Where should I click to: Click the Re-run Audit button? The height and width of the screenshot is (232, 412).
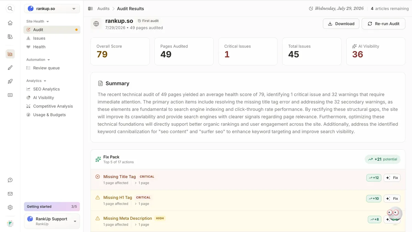click(383, 24)
